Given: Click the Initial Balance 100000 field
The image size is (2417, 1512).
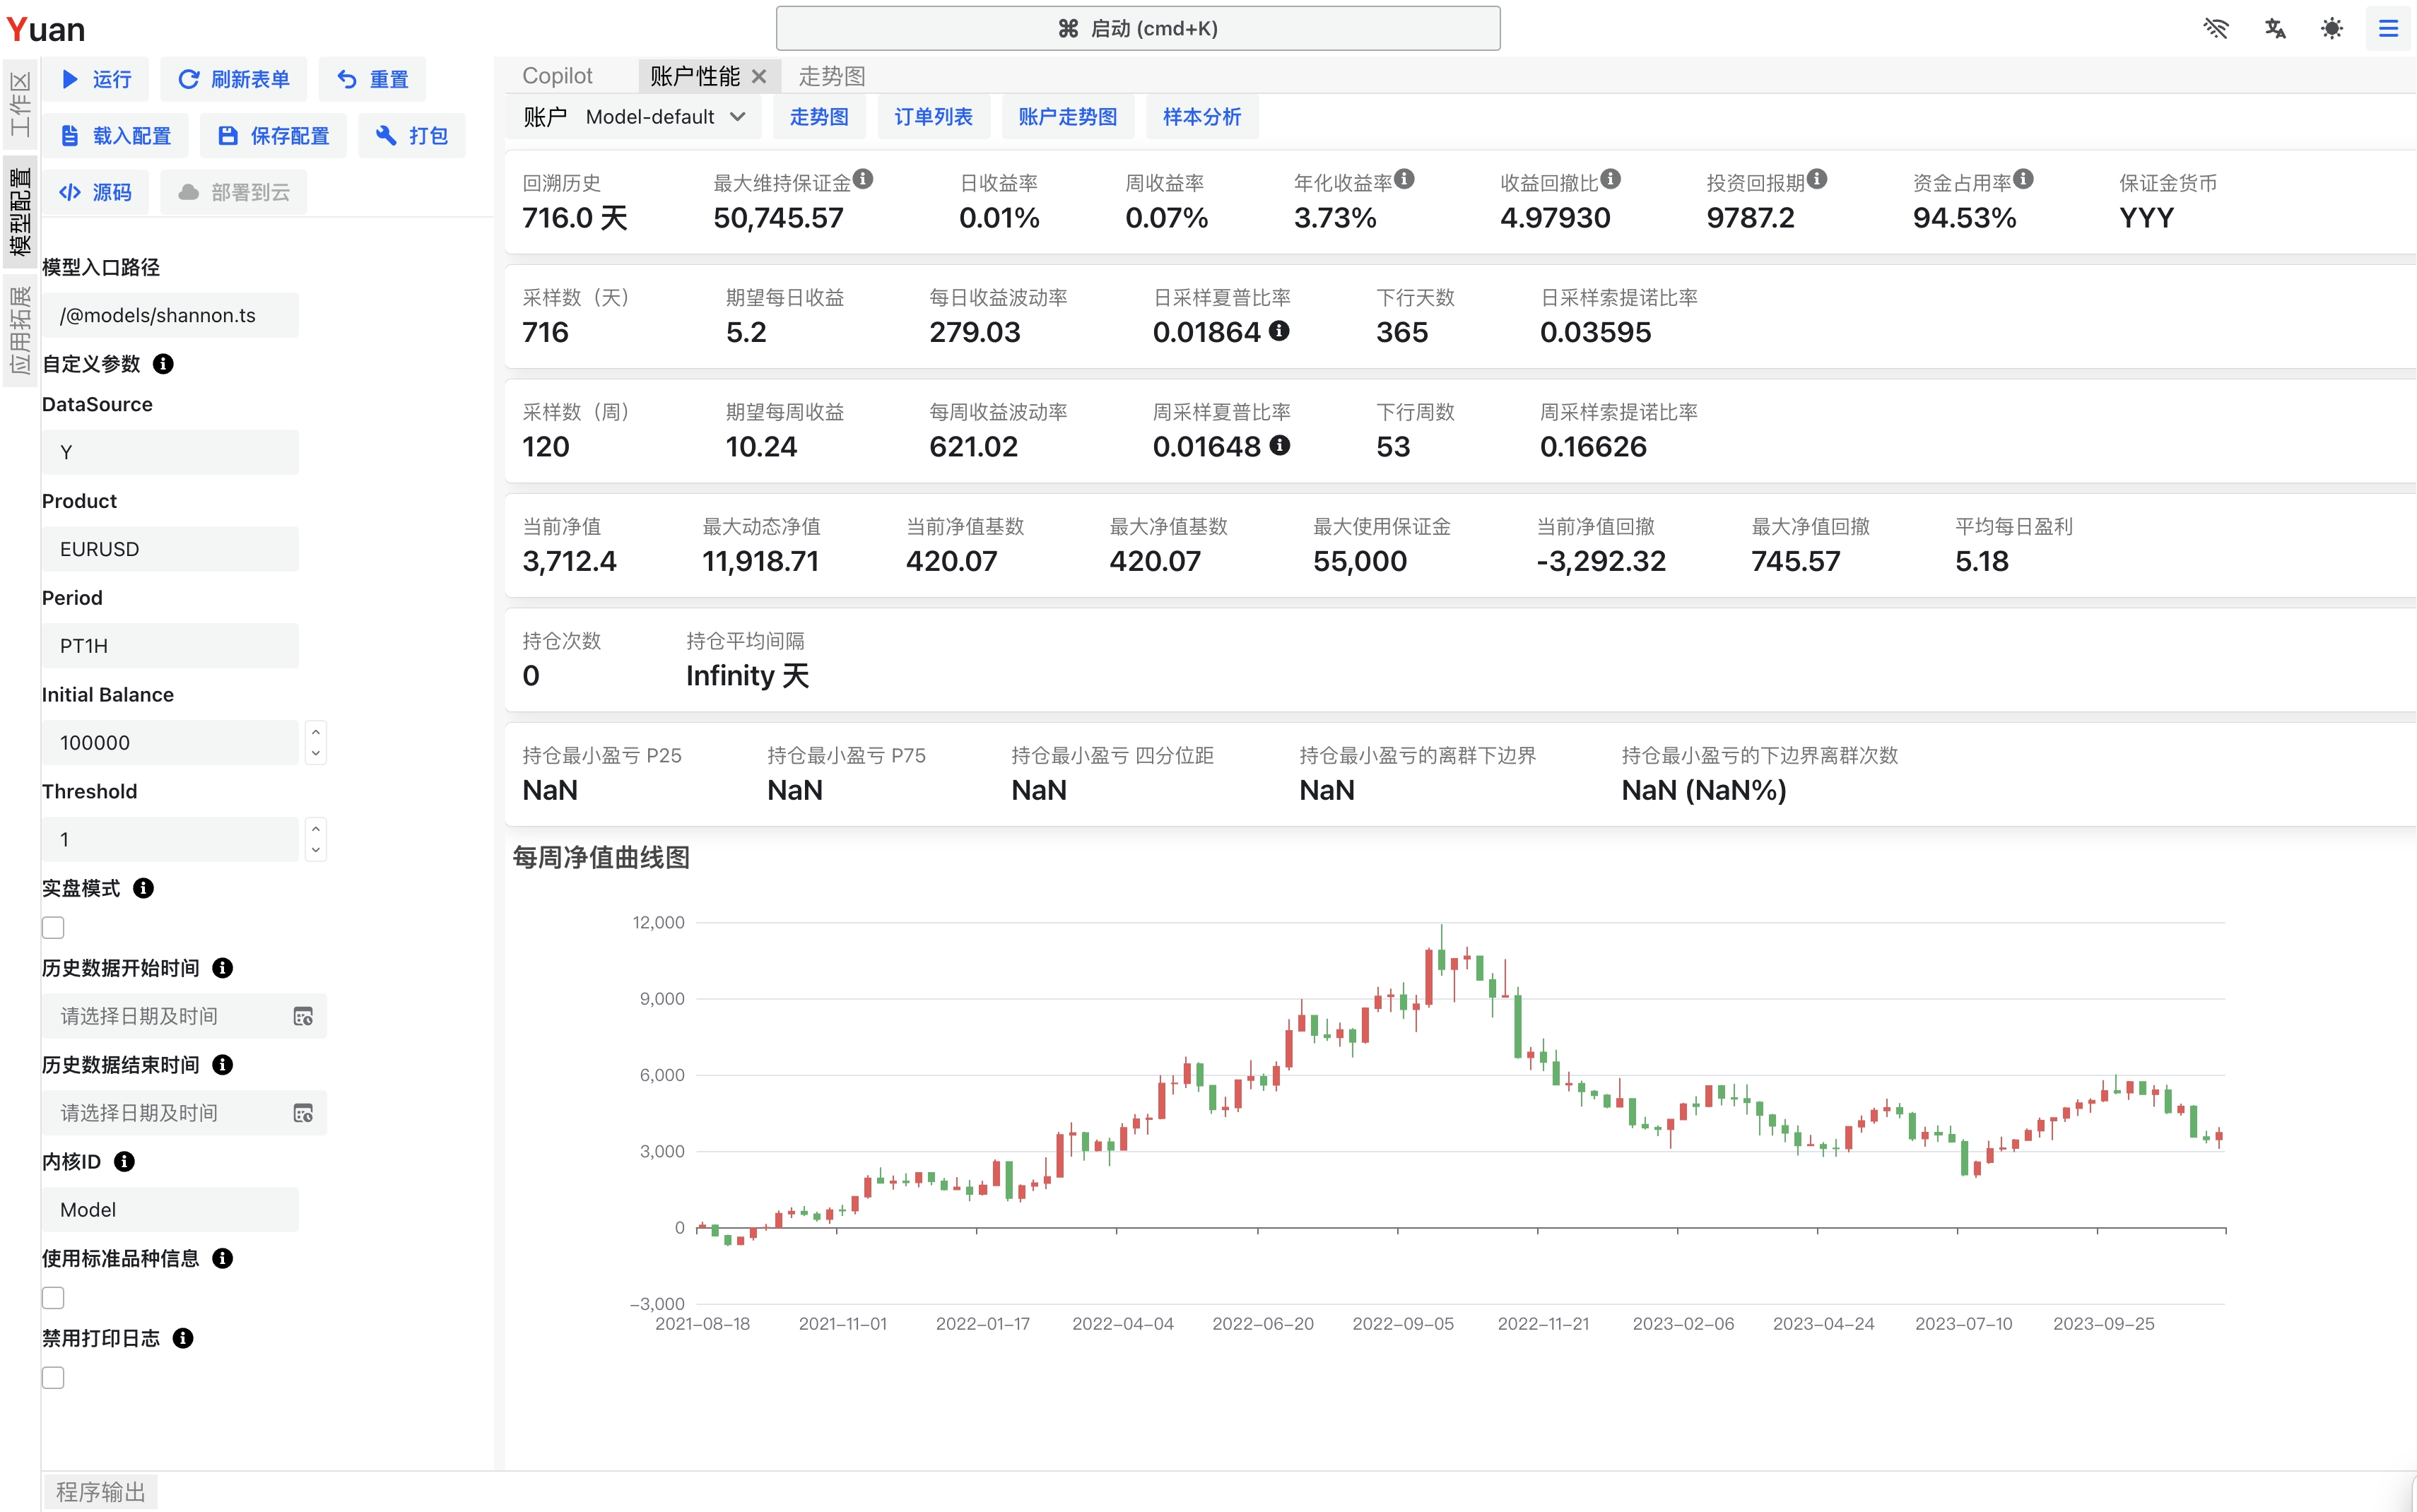Looking at the screenshot, I should coord(170,743).
